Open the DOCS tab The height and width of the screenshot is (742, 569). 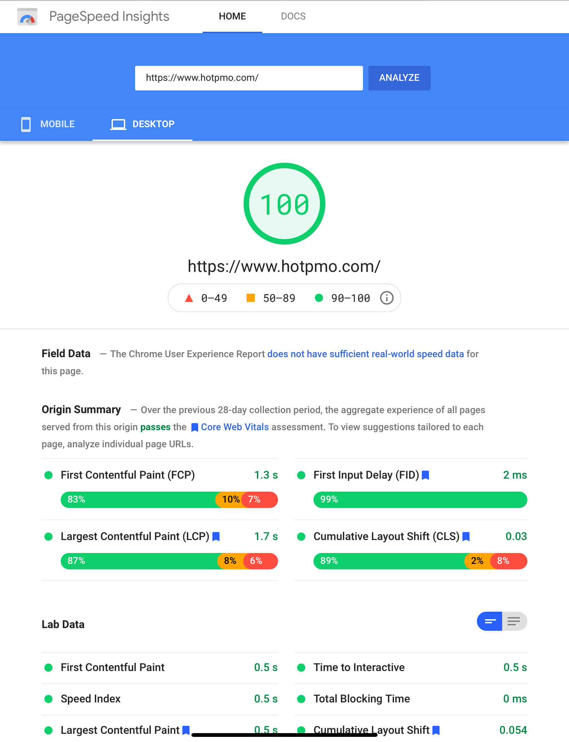point(293,16)
